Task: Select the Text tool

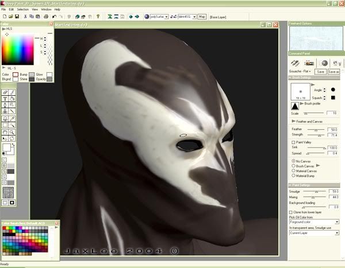Action: 5,99
